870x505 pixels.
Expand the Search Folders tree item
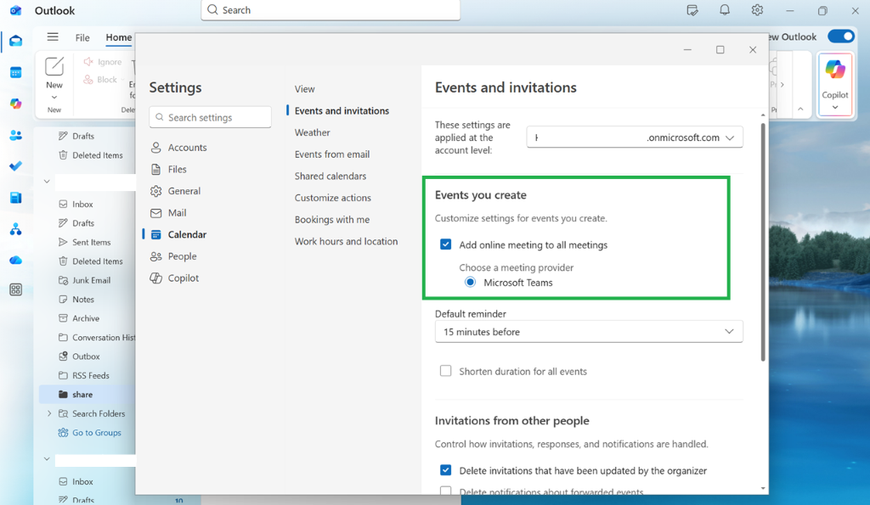coord(50,413)
